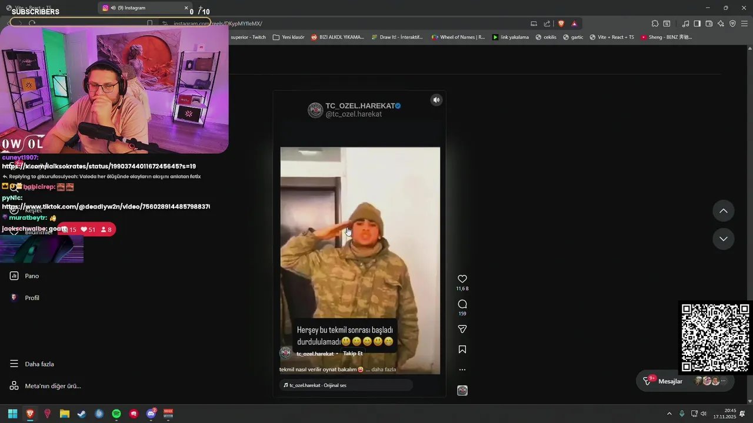Open the 'Wheel of Names' bookmark

point(458,37)
